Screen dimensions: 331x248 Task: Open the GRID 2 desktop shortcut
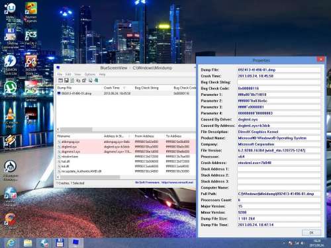[31, 115]
